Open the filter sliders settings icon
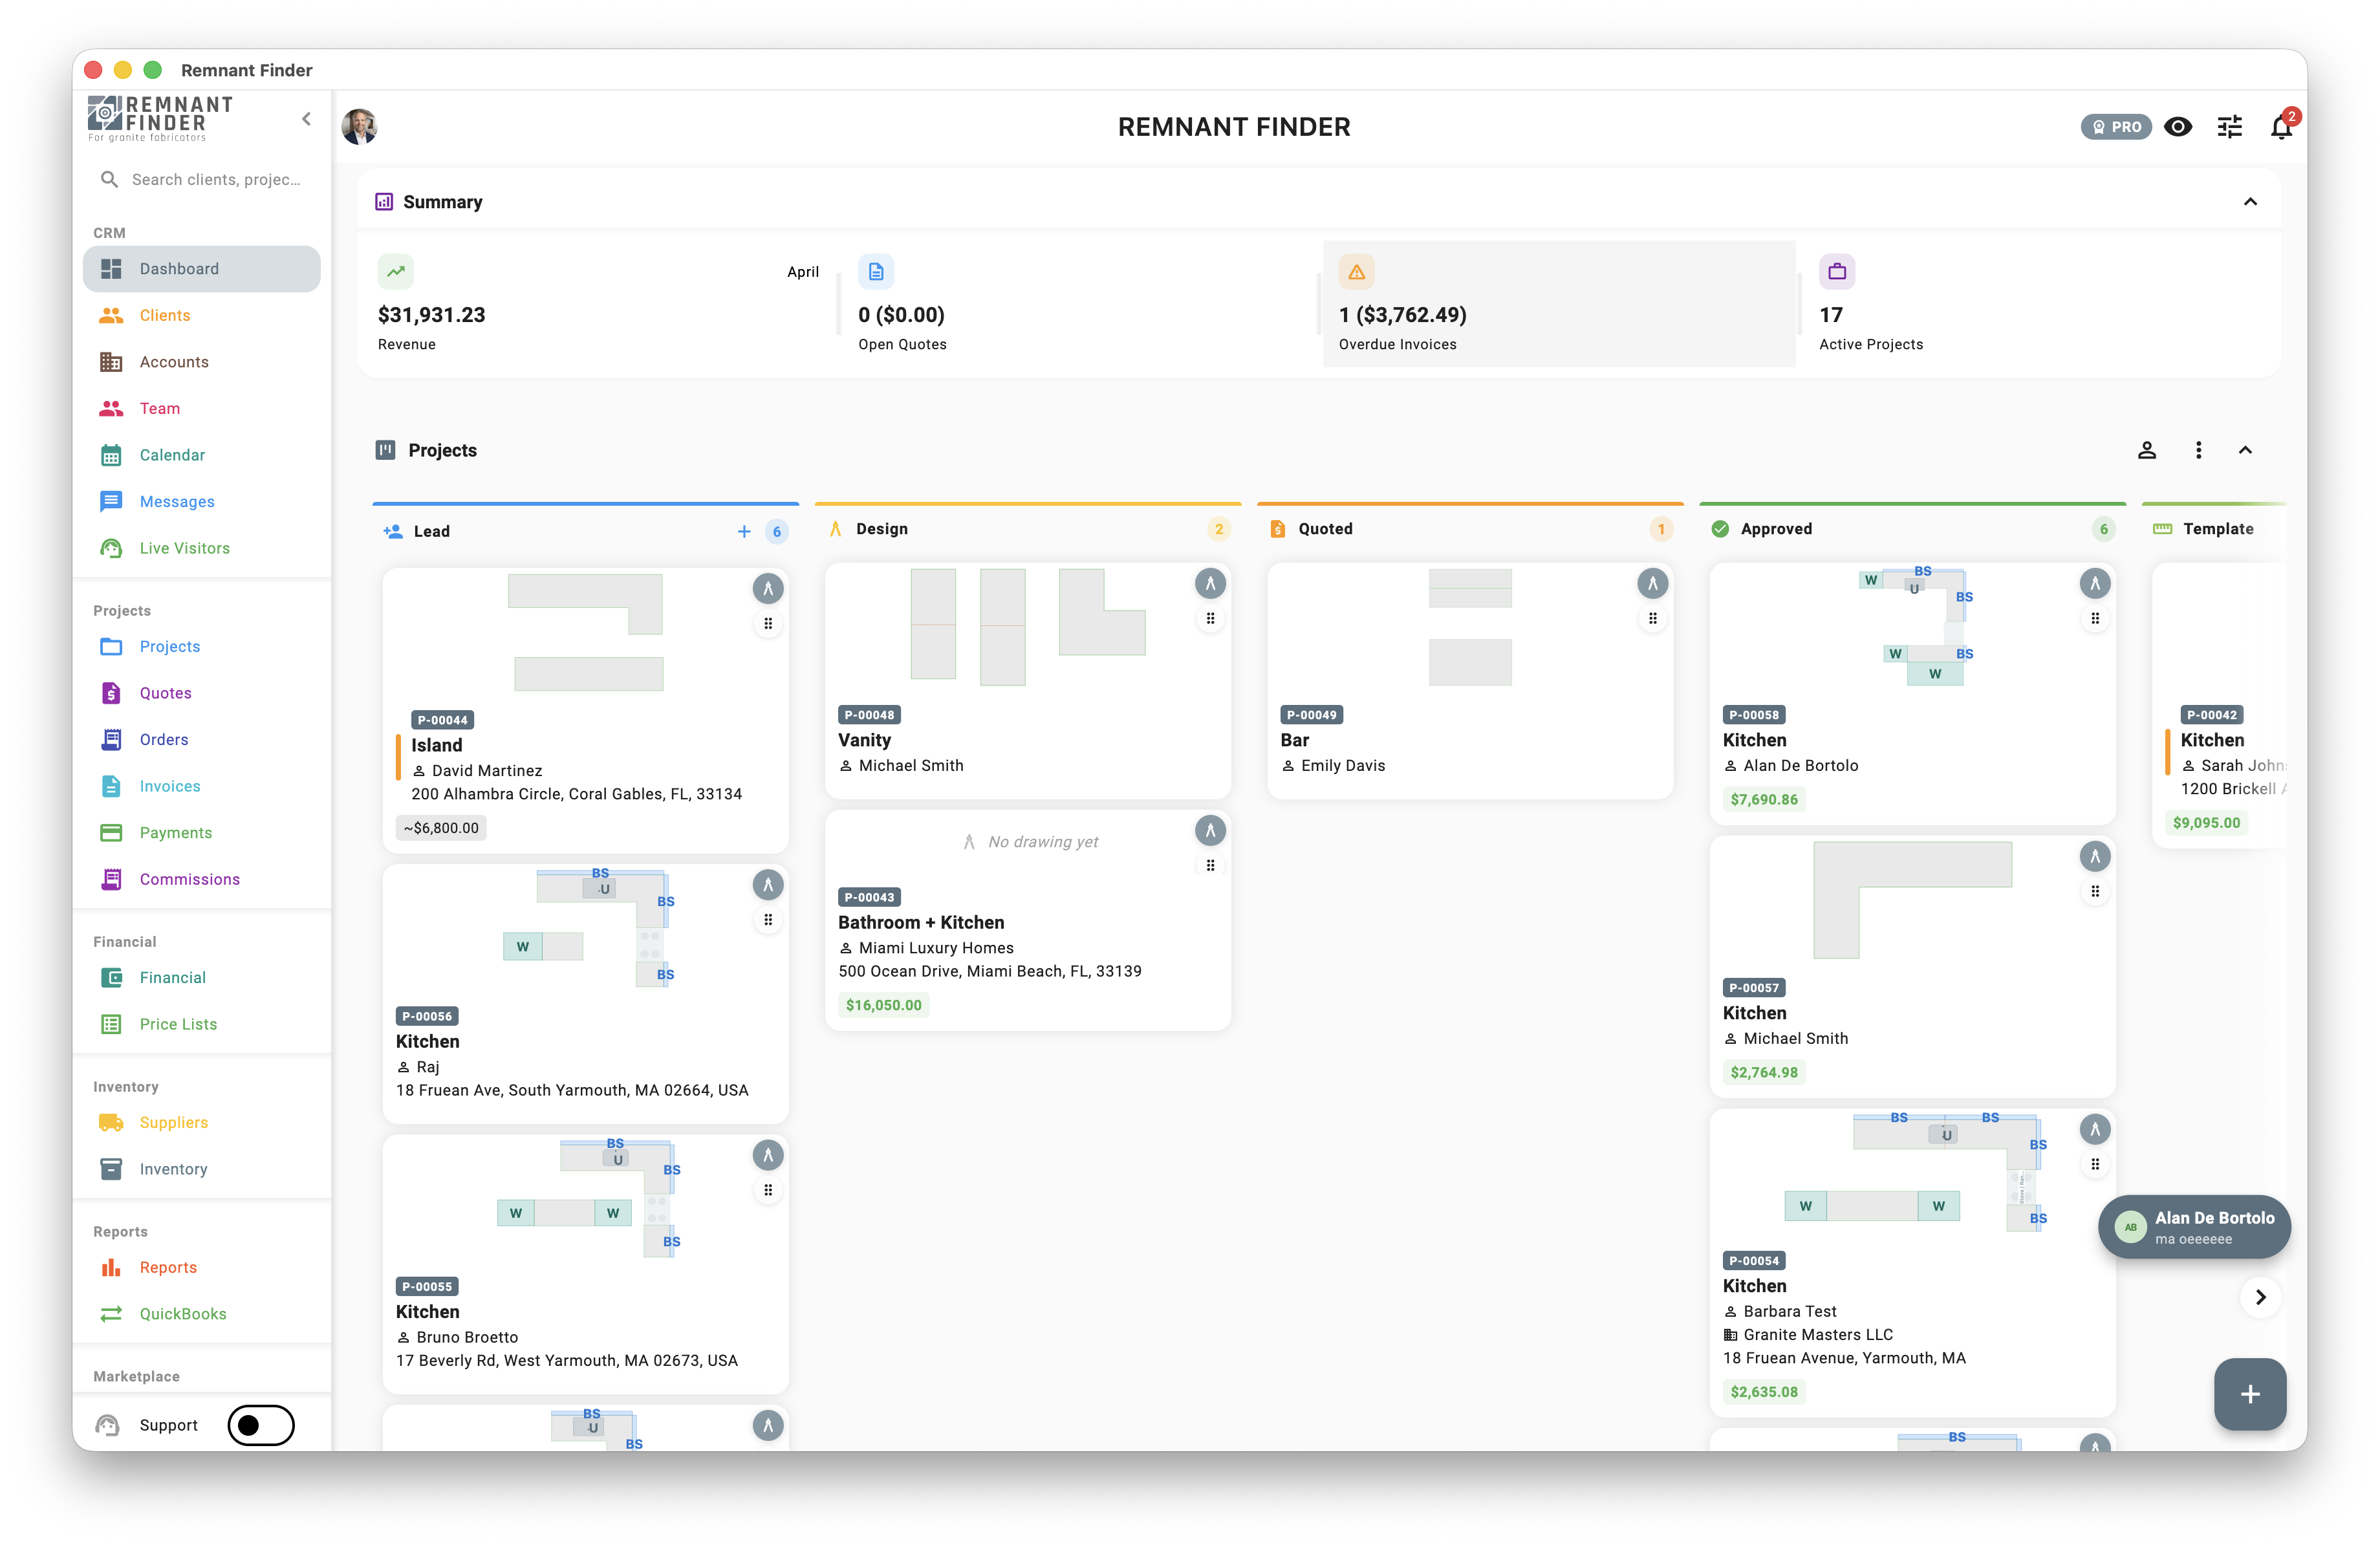Screen dimensions: 2380x1547 click(2229, 127)
